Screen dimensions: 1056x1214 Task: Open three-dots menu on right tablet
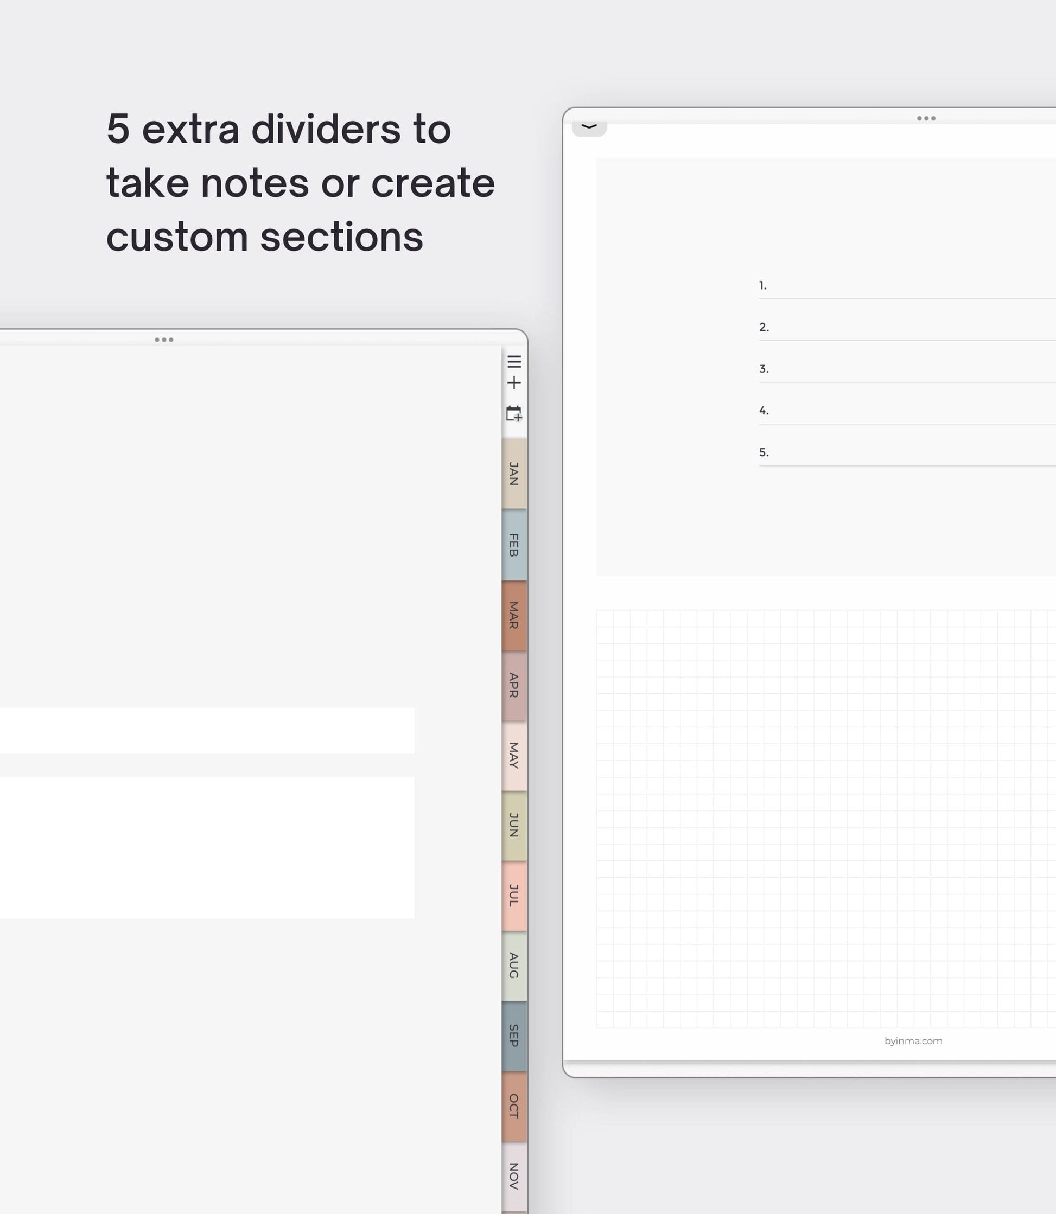point(926,118)
